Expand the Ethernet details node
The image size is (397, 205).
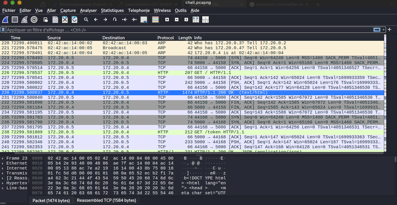(x=3, y=163)
